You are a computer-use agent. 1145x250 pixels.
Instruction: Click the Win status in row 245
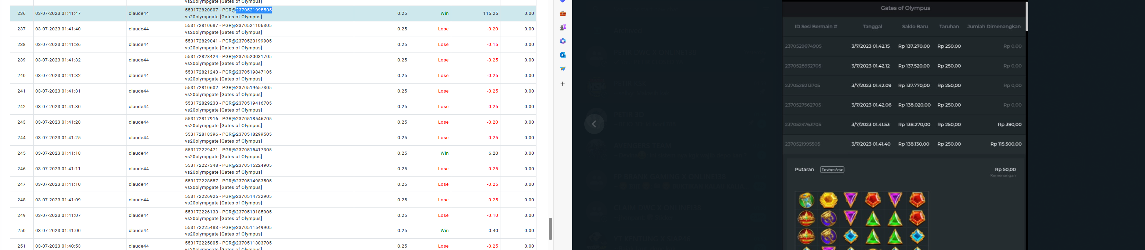pyautogui.click(x=445, y=153)
